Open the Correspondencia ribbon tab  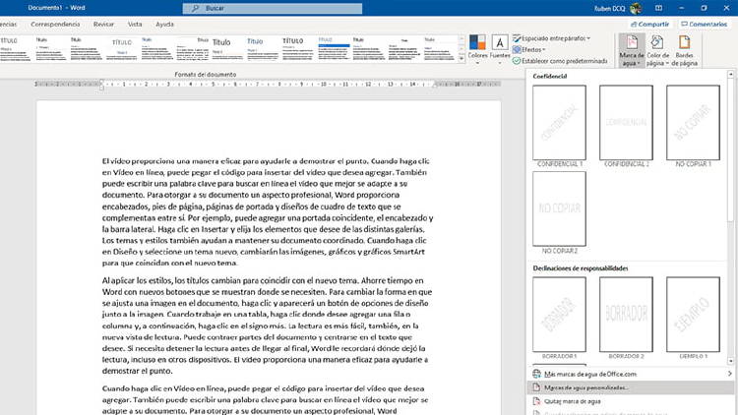tap(56, 22)
